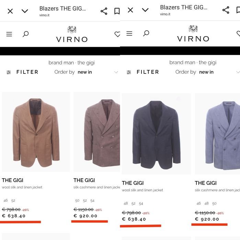Tap the share icon in right browser bar
Image resolution: width=240 pixels, height=240 pixels.
[226, 10]
